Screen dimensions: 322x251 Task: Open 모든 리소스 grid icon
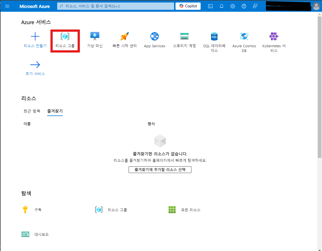[172, 210]
